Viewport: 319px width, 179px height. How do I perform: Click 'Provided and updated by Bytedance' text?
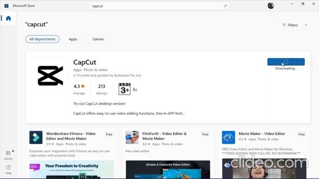click(107, 75)
